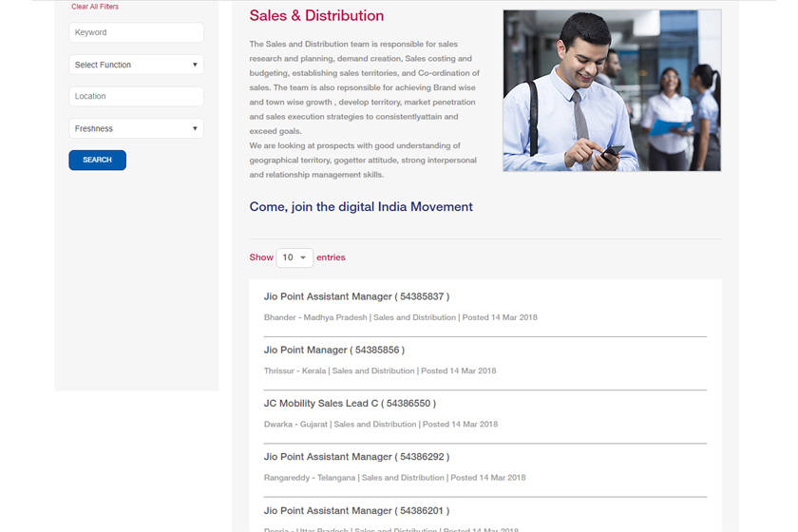Click 'Bhander - Madhya Pradesh' job details line
798x532 pixels.
coord(401,317)
